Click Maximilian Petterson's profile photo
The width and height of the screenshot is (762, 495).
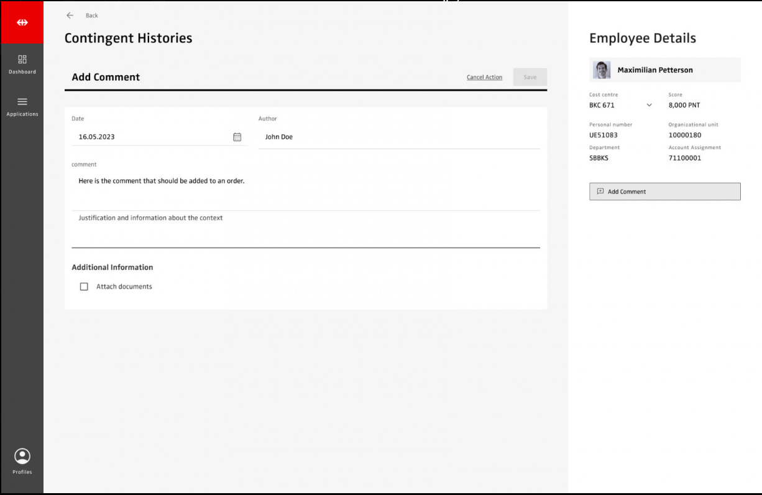602,70
